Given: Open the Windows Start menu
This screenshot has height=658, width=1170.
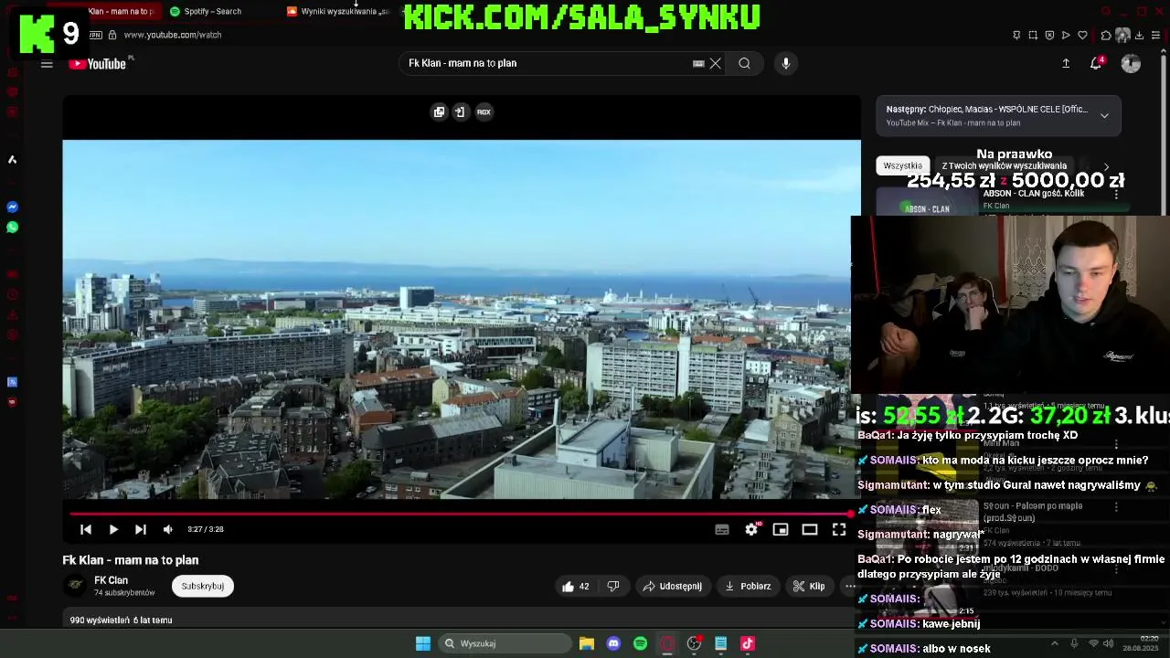Looking at the screenshot, I should (423, 643).
